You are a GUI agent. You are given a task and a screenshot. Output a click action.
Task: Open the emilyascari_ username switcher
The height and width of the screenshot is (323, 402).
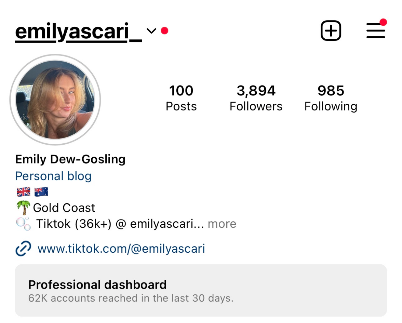click(x=79, y=32)
